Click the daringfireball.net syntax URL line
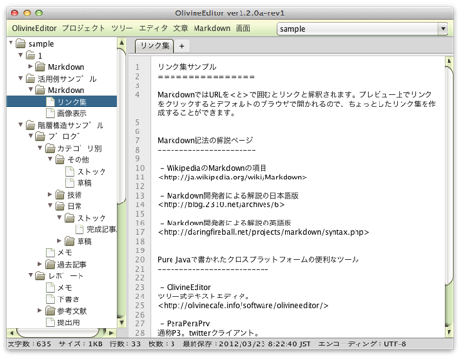 [x=264, y=232]
